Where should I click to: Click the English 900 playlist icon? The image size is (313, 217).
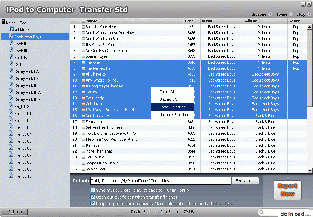11,106
